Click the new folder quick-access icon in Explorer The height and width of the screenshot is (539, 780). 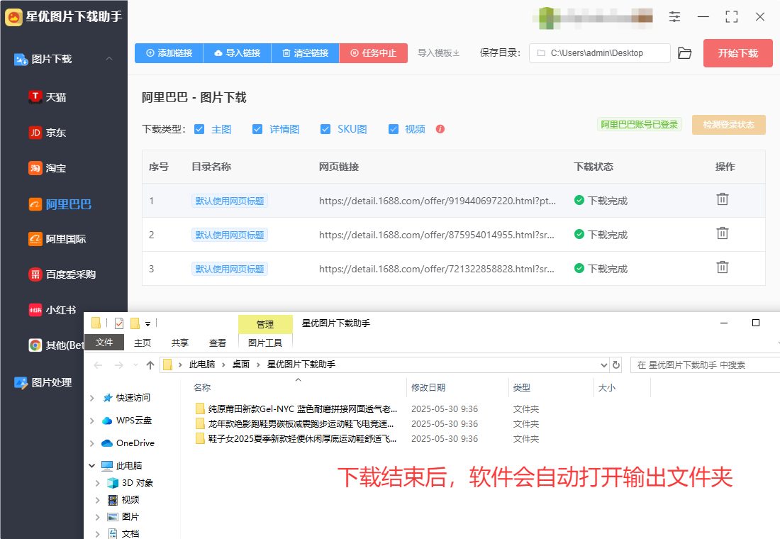pyautogui.click(x=135, y=323)
